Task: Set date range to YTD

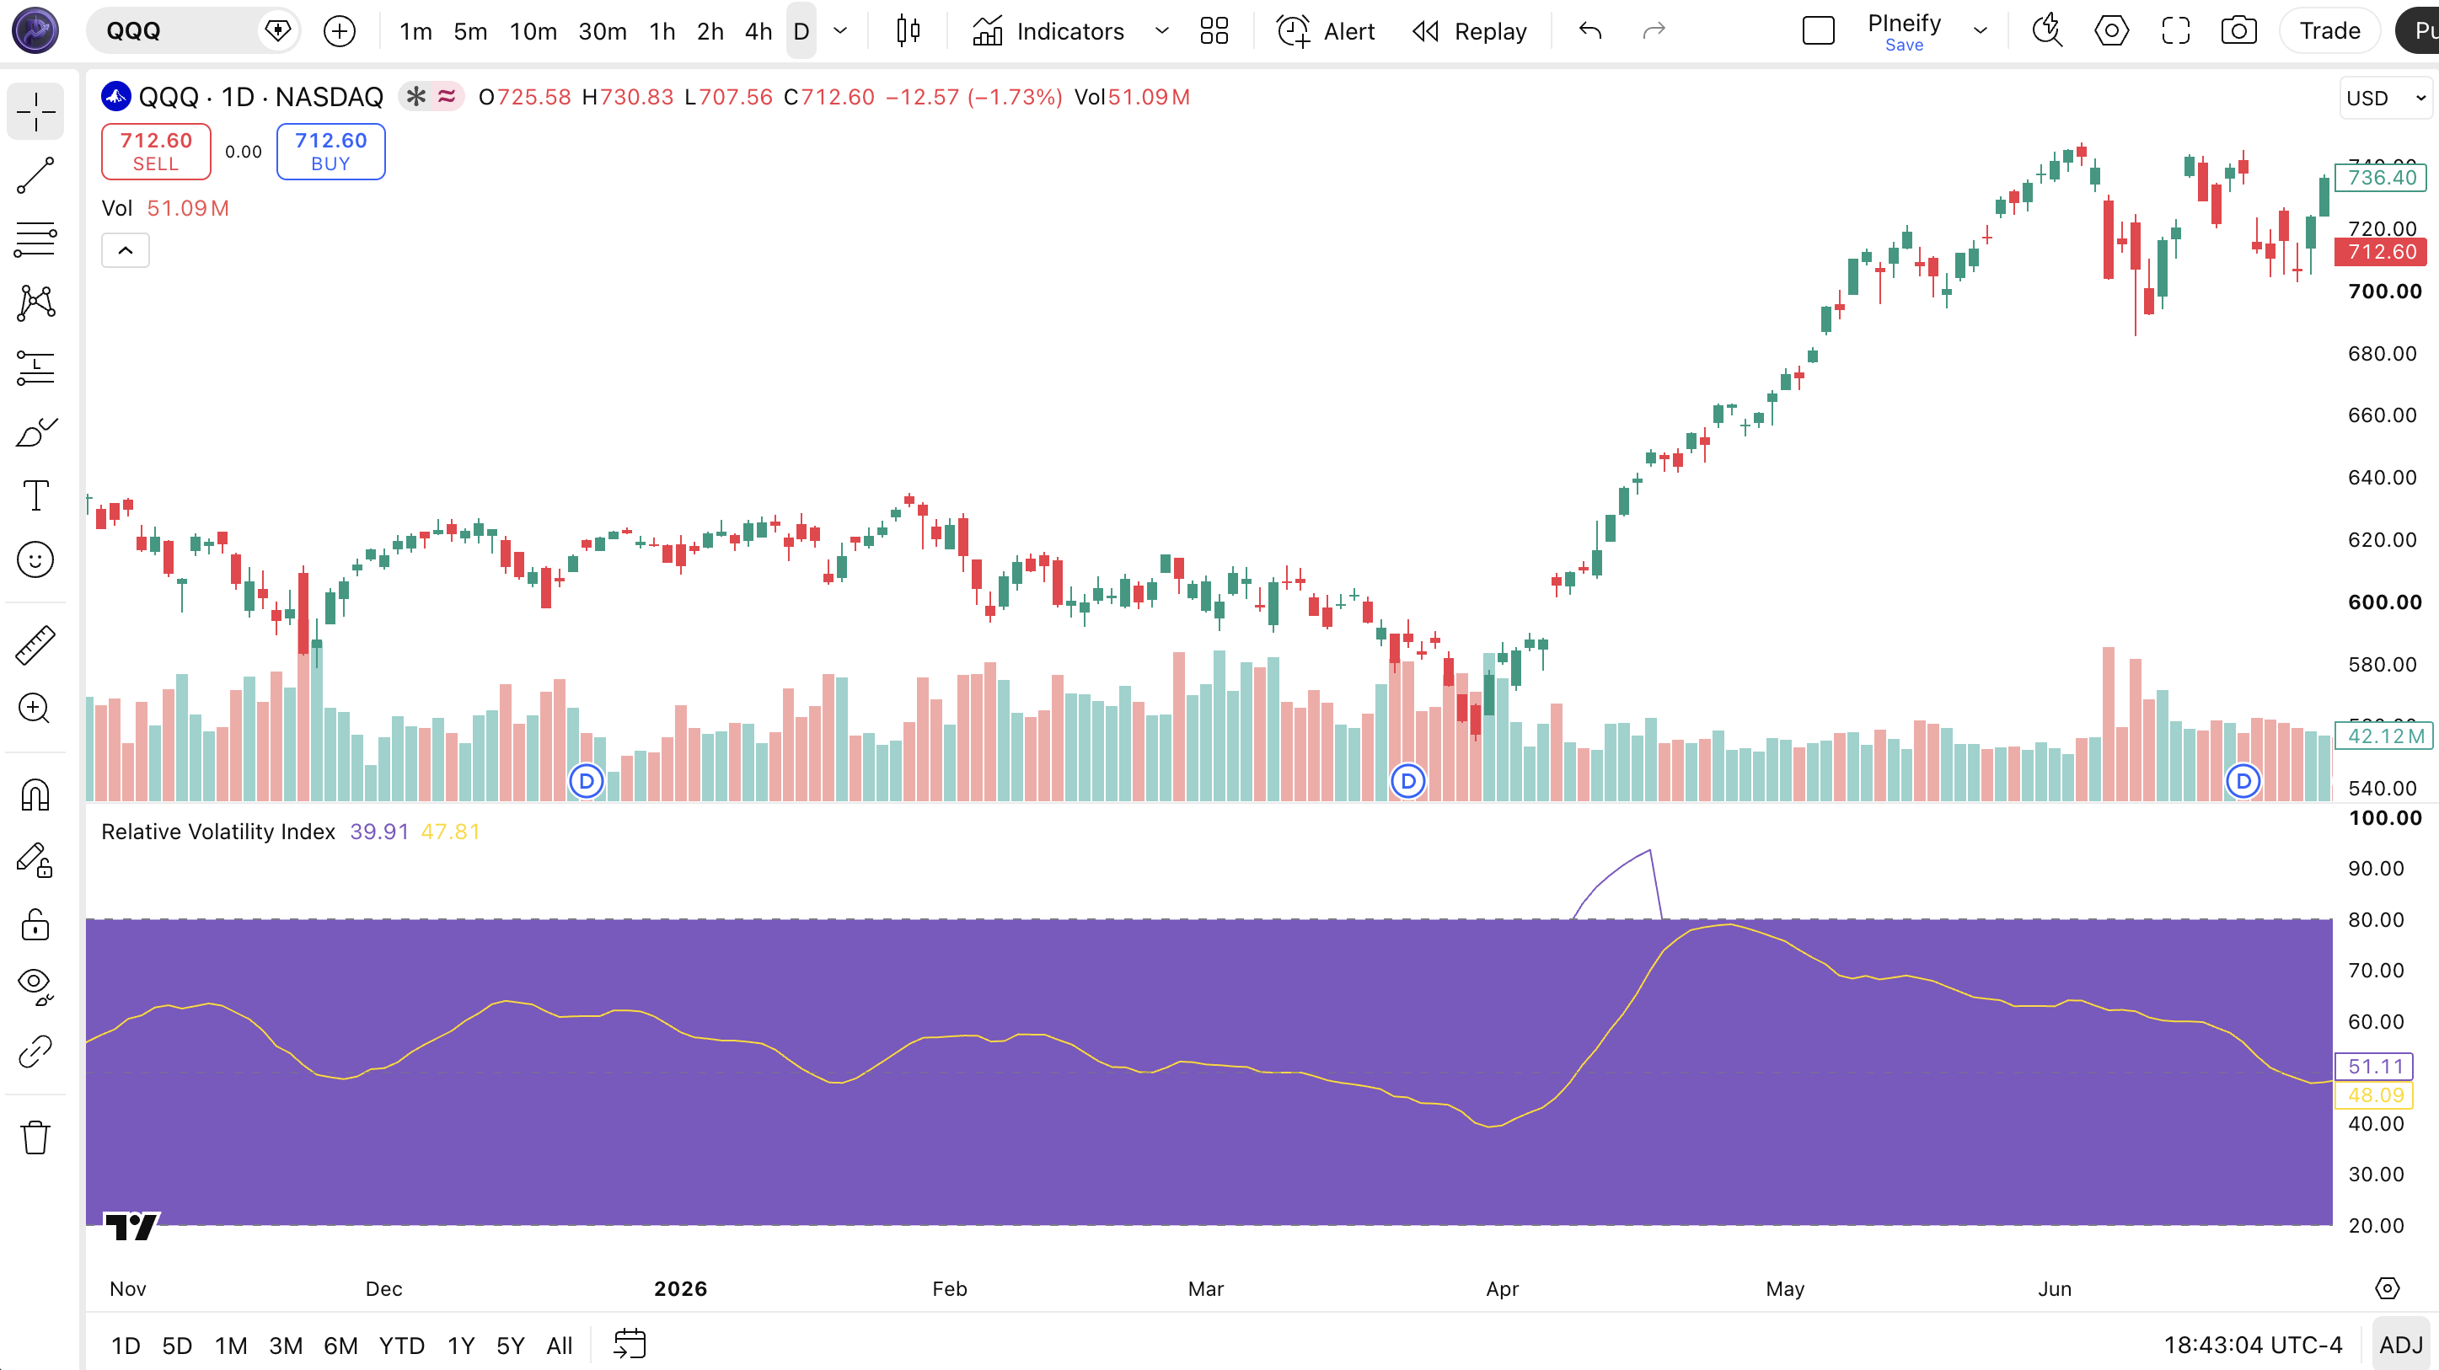Action: (401, 1346)
